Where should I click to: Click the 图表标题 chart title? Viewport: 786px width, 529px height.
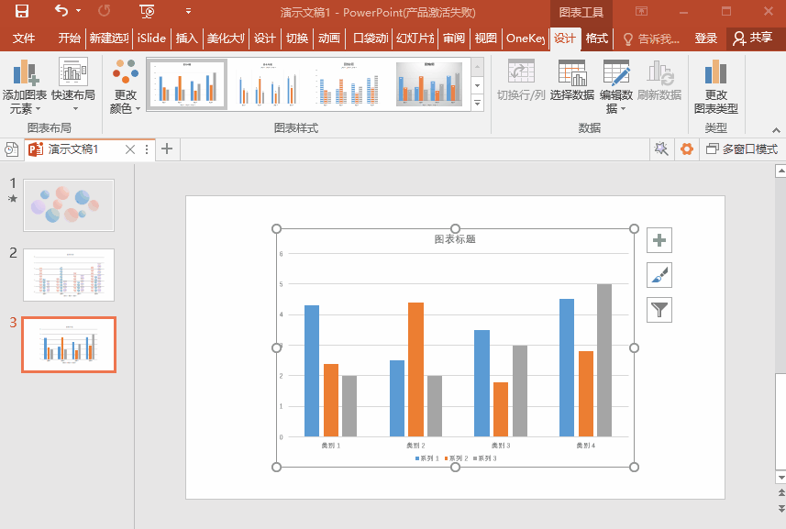pyautogui.click(x=455, y=239)
